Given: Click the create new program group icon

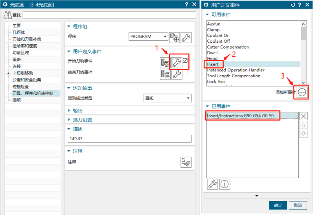Looking at the screenshot, I should 174,38.
